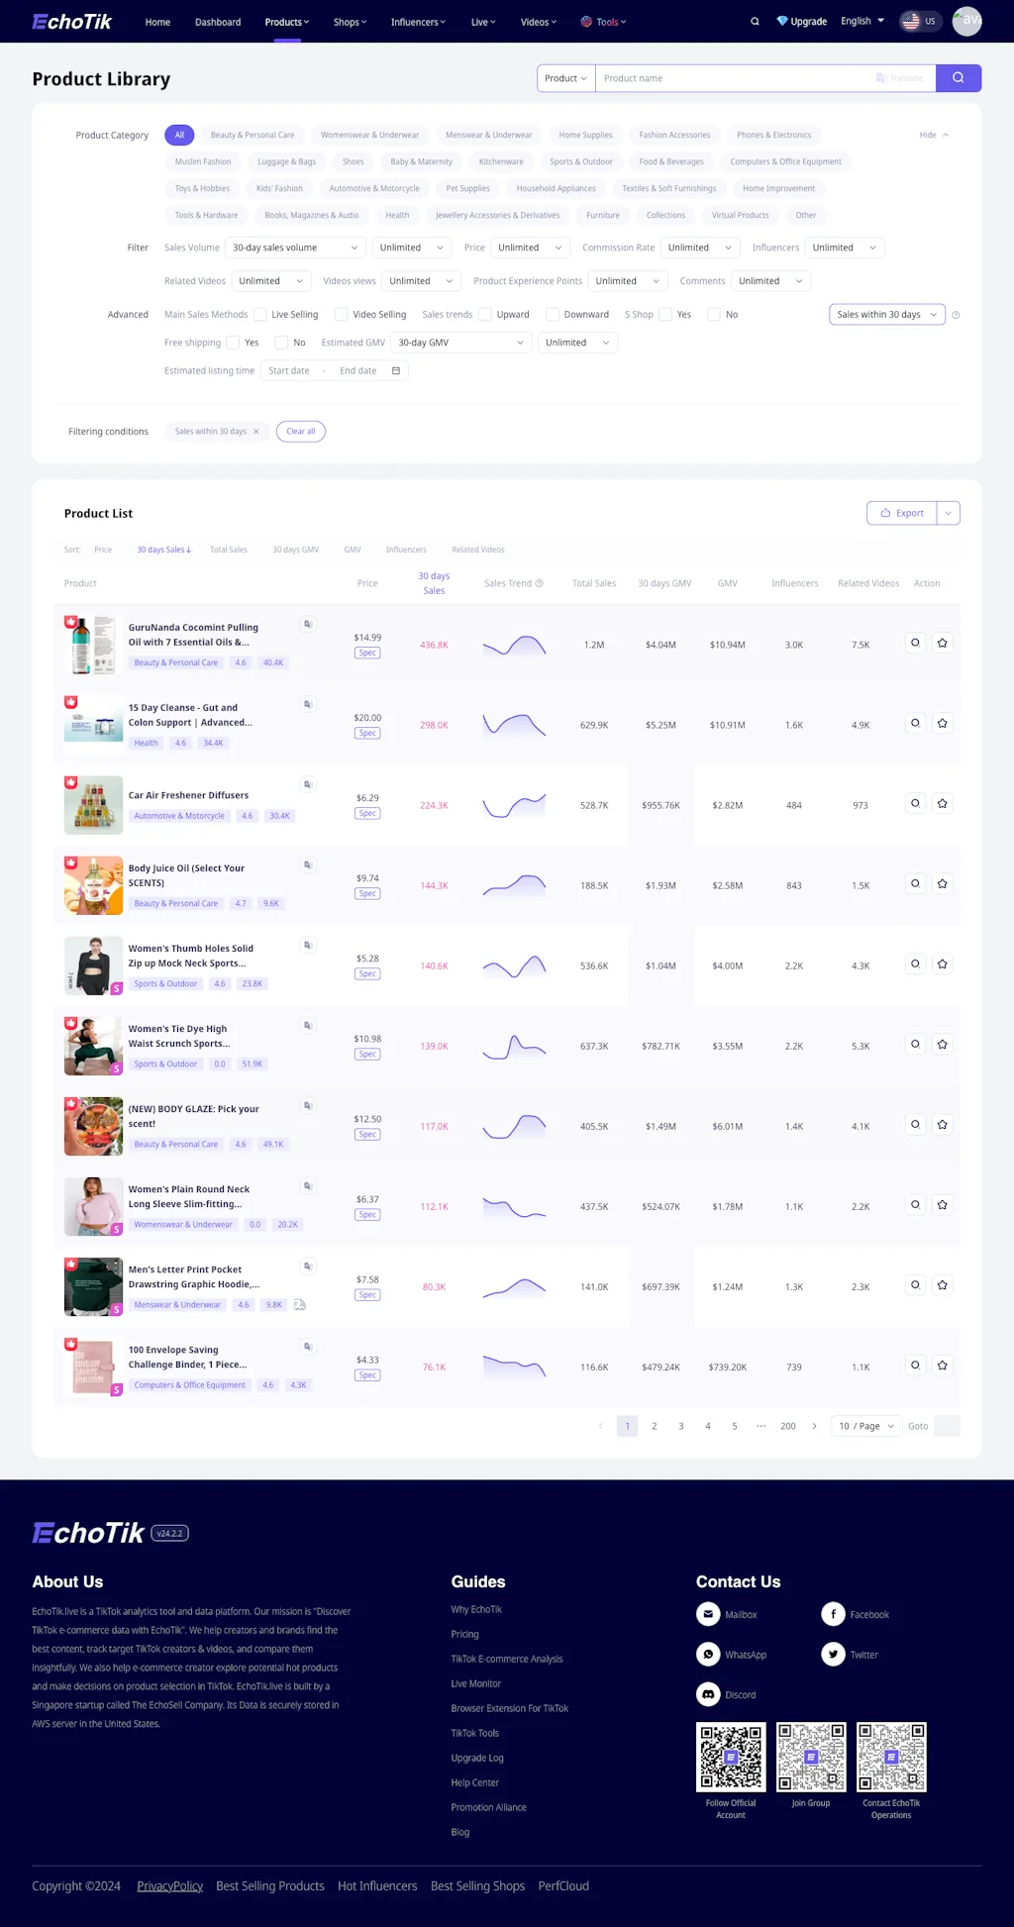Click the Facebook icon in Contact Us

(833, 1614)
